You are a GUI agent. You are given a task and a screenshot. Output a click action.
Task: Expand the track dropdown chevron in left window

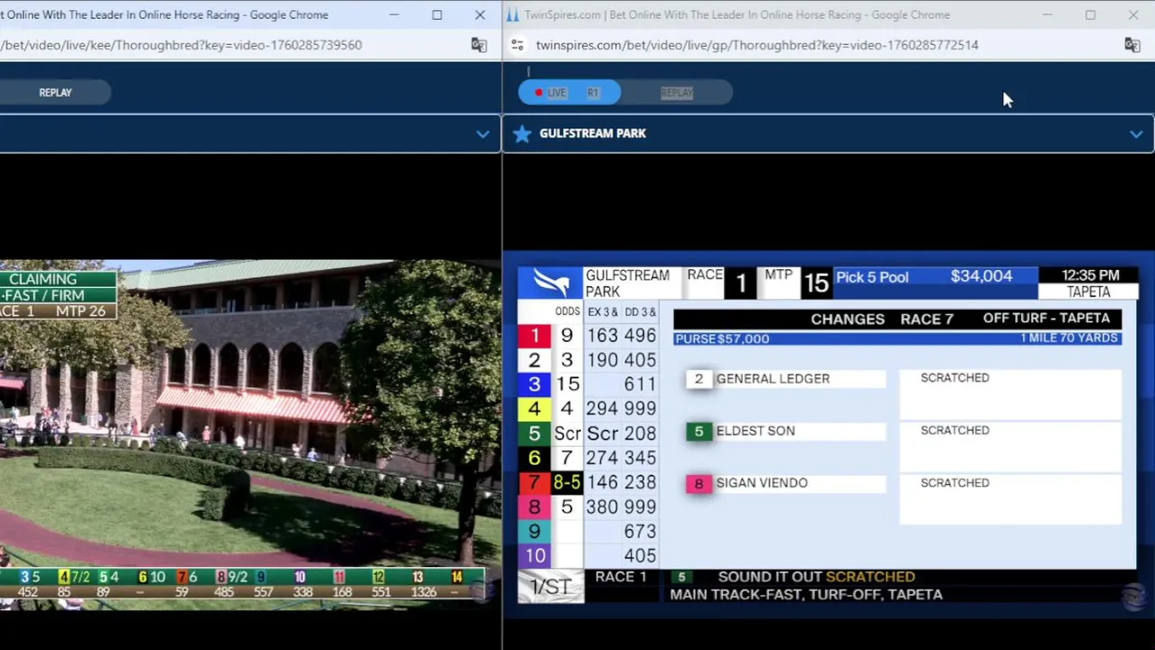(x=483, y=135)
